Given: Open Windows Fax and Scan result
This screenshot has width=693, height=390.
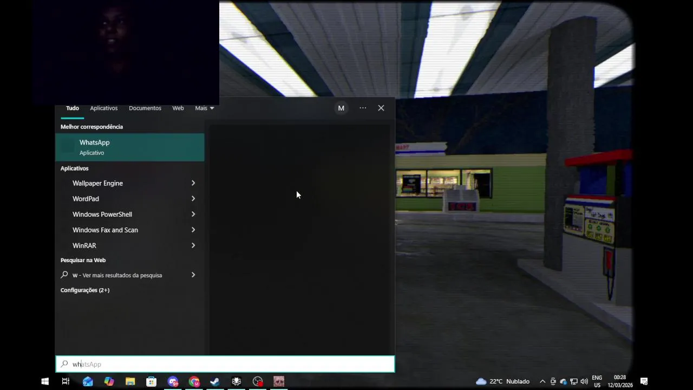Looking at the screenshot, I should (x=105, y=230).
